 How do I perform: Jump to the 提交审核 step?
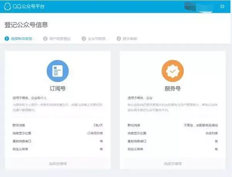coord(130,39)
